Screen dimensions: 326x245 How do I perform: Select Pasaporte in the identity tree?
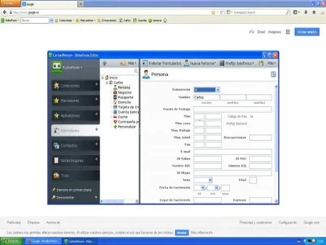[x=125, y=97]
